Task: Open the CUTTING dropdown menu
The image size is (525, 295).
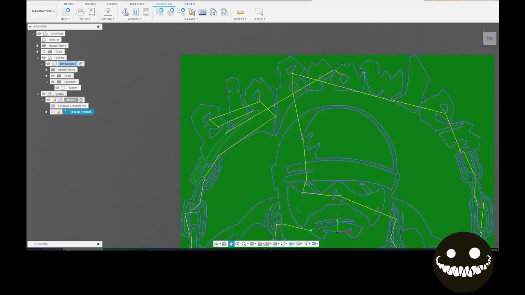Action: pyautogui.click(x=108, y=19)
